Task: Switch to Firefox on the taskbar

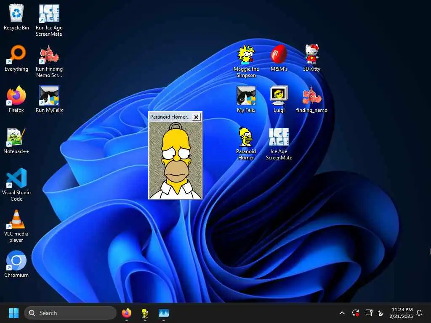Action: [126, 313]
